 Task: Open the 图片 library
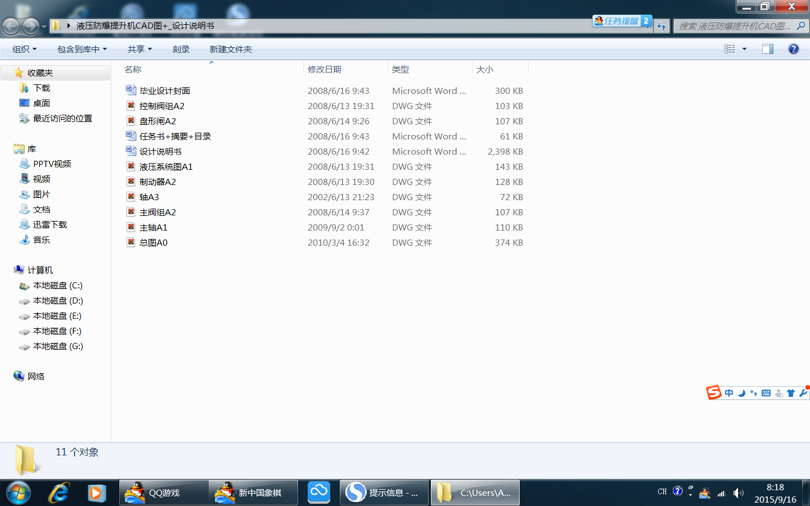(42, 194)
